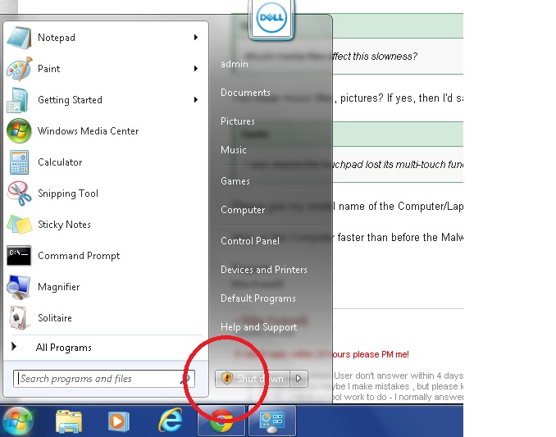This screenshot has width=556, height=437.
Task: Switch to Google Chrome taskbar button
Action: [x=221, y=421]
